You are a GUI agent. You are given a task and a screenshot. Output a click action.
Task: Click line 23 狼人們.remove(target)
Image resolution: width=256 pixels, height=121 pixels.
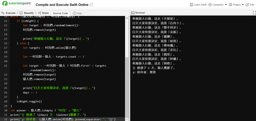[x=39, y=79]
